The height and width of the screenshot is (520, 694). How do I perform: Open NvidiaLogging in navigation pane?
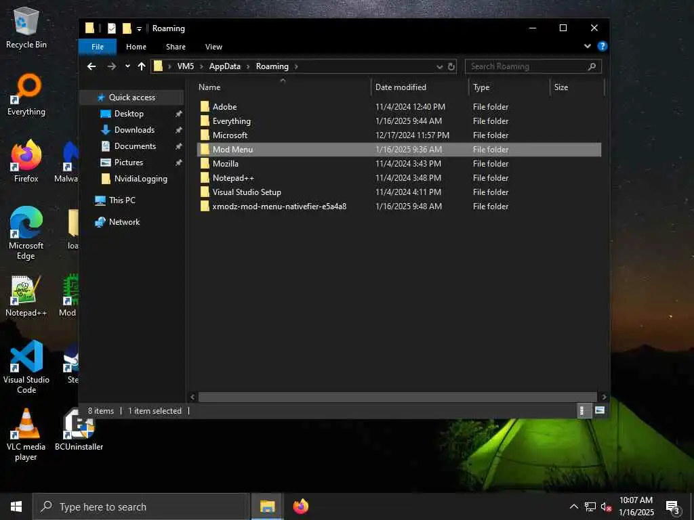(141, 179)
